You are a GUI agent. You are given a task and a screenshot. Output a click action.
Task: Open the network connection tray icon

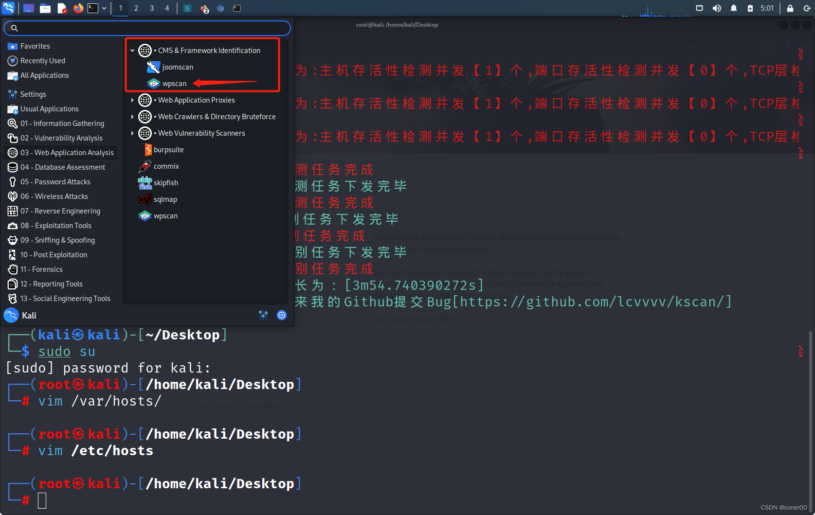(x=699, y=8)
